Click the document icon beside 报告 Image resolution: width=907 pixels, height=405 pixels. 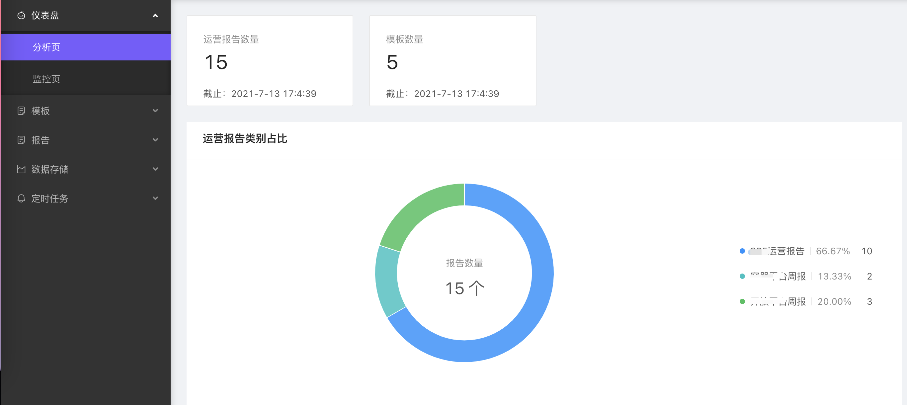(x=21, y=140)
